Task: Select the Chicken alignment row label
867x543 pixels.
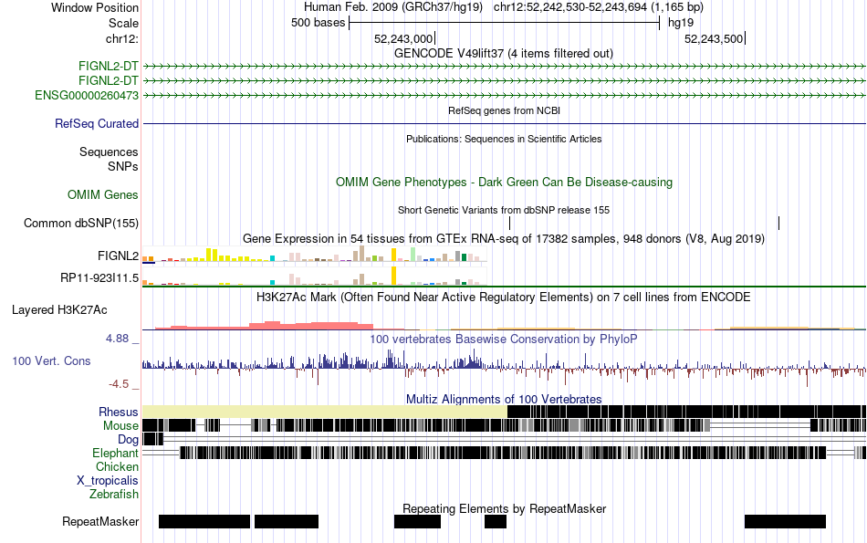Action: pos(117,466)
